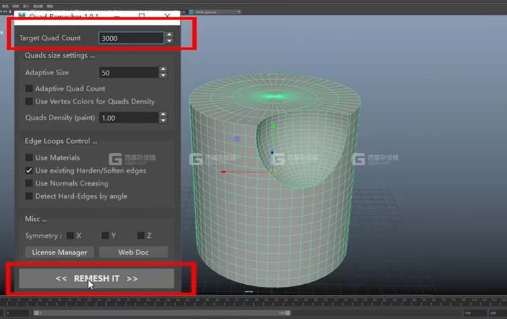
Task: Open the 渲染器 viewport panel menu
Action: (x=38, y=6)
